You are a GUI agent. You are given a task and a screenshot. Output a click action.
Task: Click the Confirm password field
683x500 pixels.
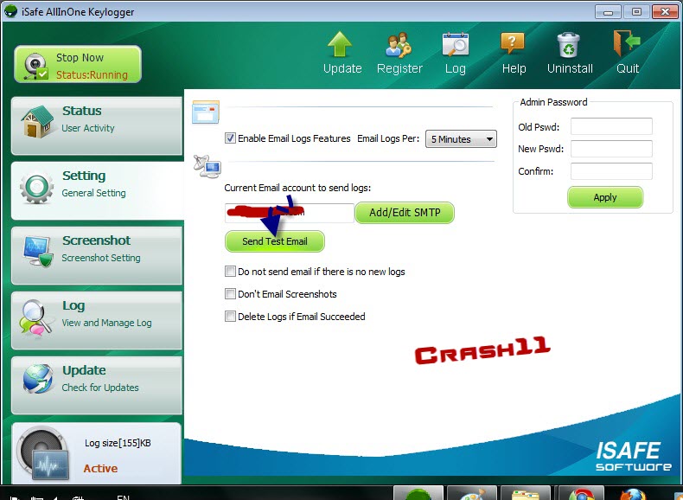pos(611,171)
